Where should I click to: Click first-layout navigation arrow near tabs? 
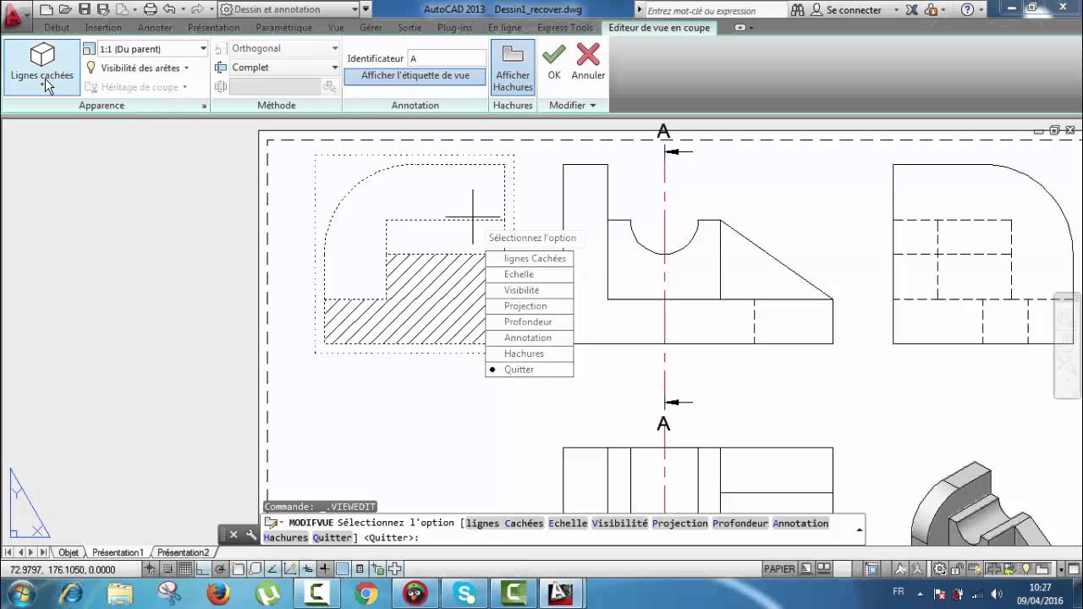[x=9, y=552]
